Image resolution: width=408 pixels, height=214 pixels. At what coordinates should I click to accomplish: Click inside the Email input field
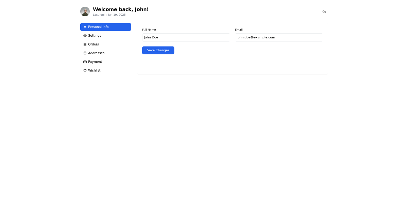tap(278, 37)
